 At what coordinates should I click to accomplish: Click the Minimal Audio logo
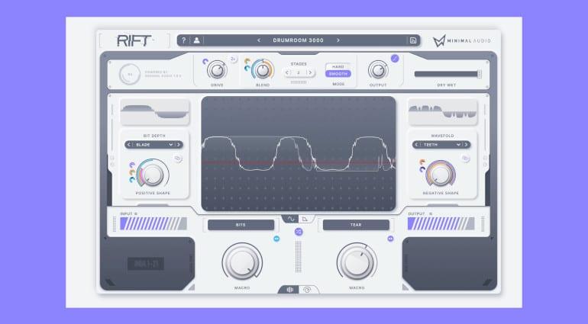461,40
